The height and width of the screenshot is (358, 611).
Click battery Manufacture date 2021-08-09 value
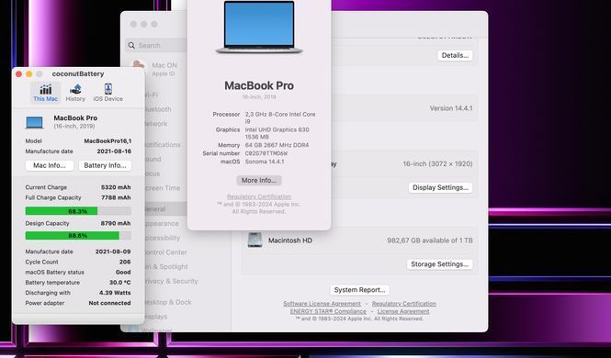point(113,252)
